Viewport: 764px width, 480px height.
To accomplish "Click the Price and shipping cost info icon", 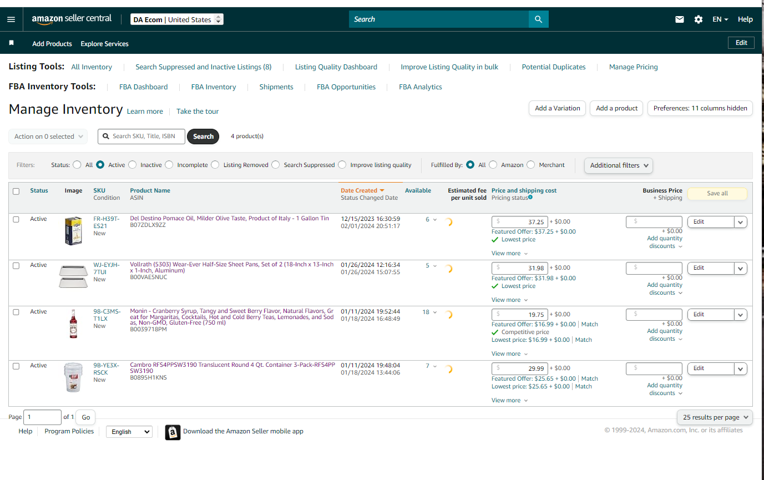I will (530, 197).
